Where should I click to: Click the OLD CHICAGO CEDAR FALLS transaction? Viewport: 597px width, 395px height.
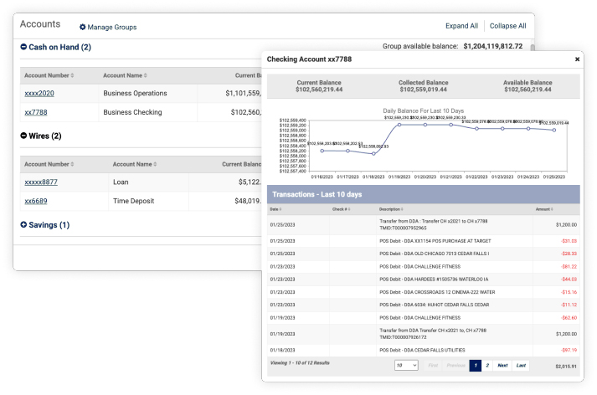424,254
